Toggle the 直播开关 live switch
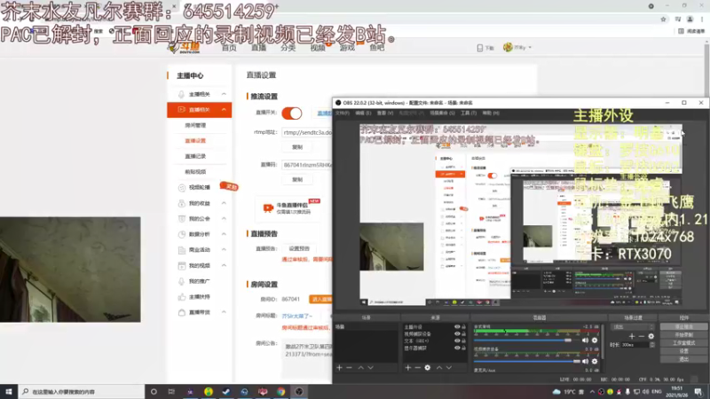Viewport: 710px width, 399px height. 292,113
